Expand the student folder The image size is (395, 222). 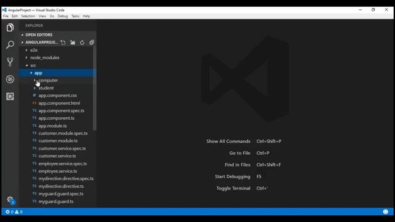coord(35,88)
